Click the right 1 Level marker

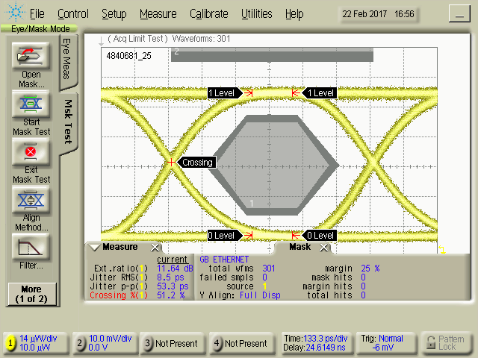point(319,92)
